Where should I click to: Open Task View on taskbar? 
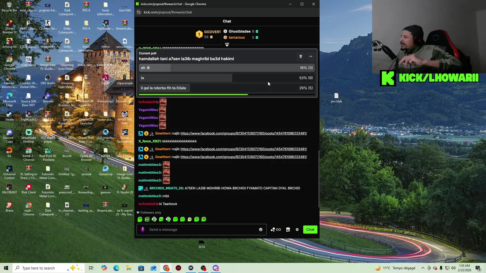coord(91,268)
